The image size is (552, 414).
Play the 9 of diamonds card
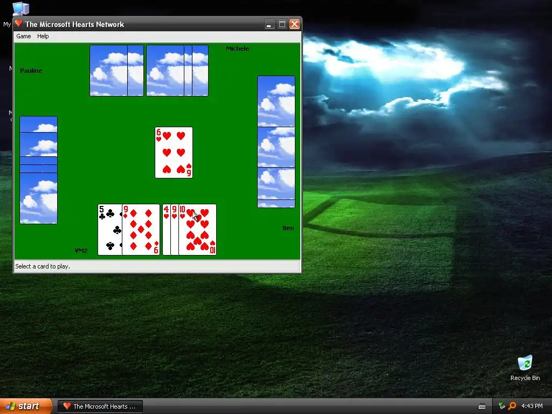141,230
